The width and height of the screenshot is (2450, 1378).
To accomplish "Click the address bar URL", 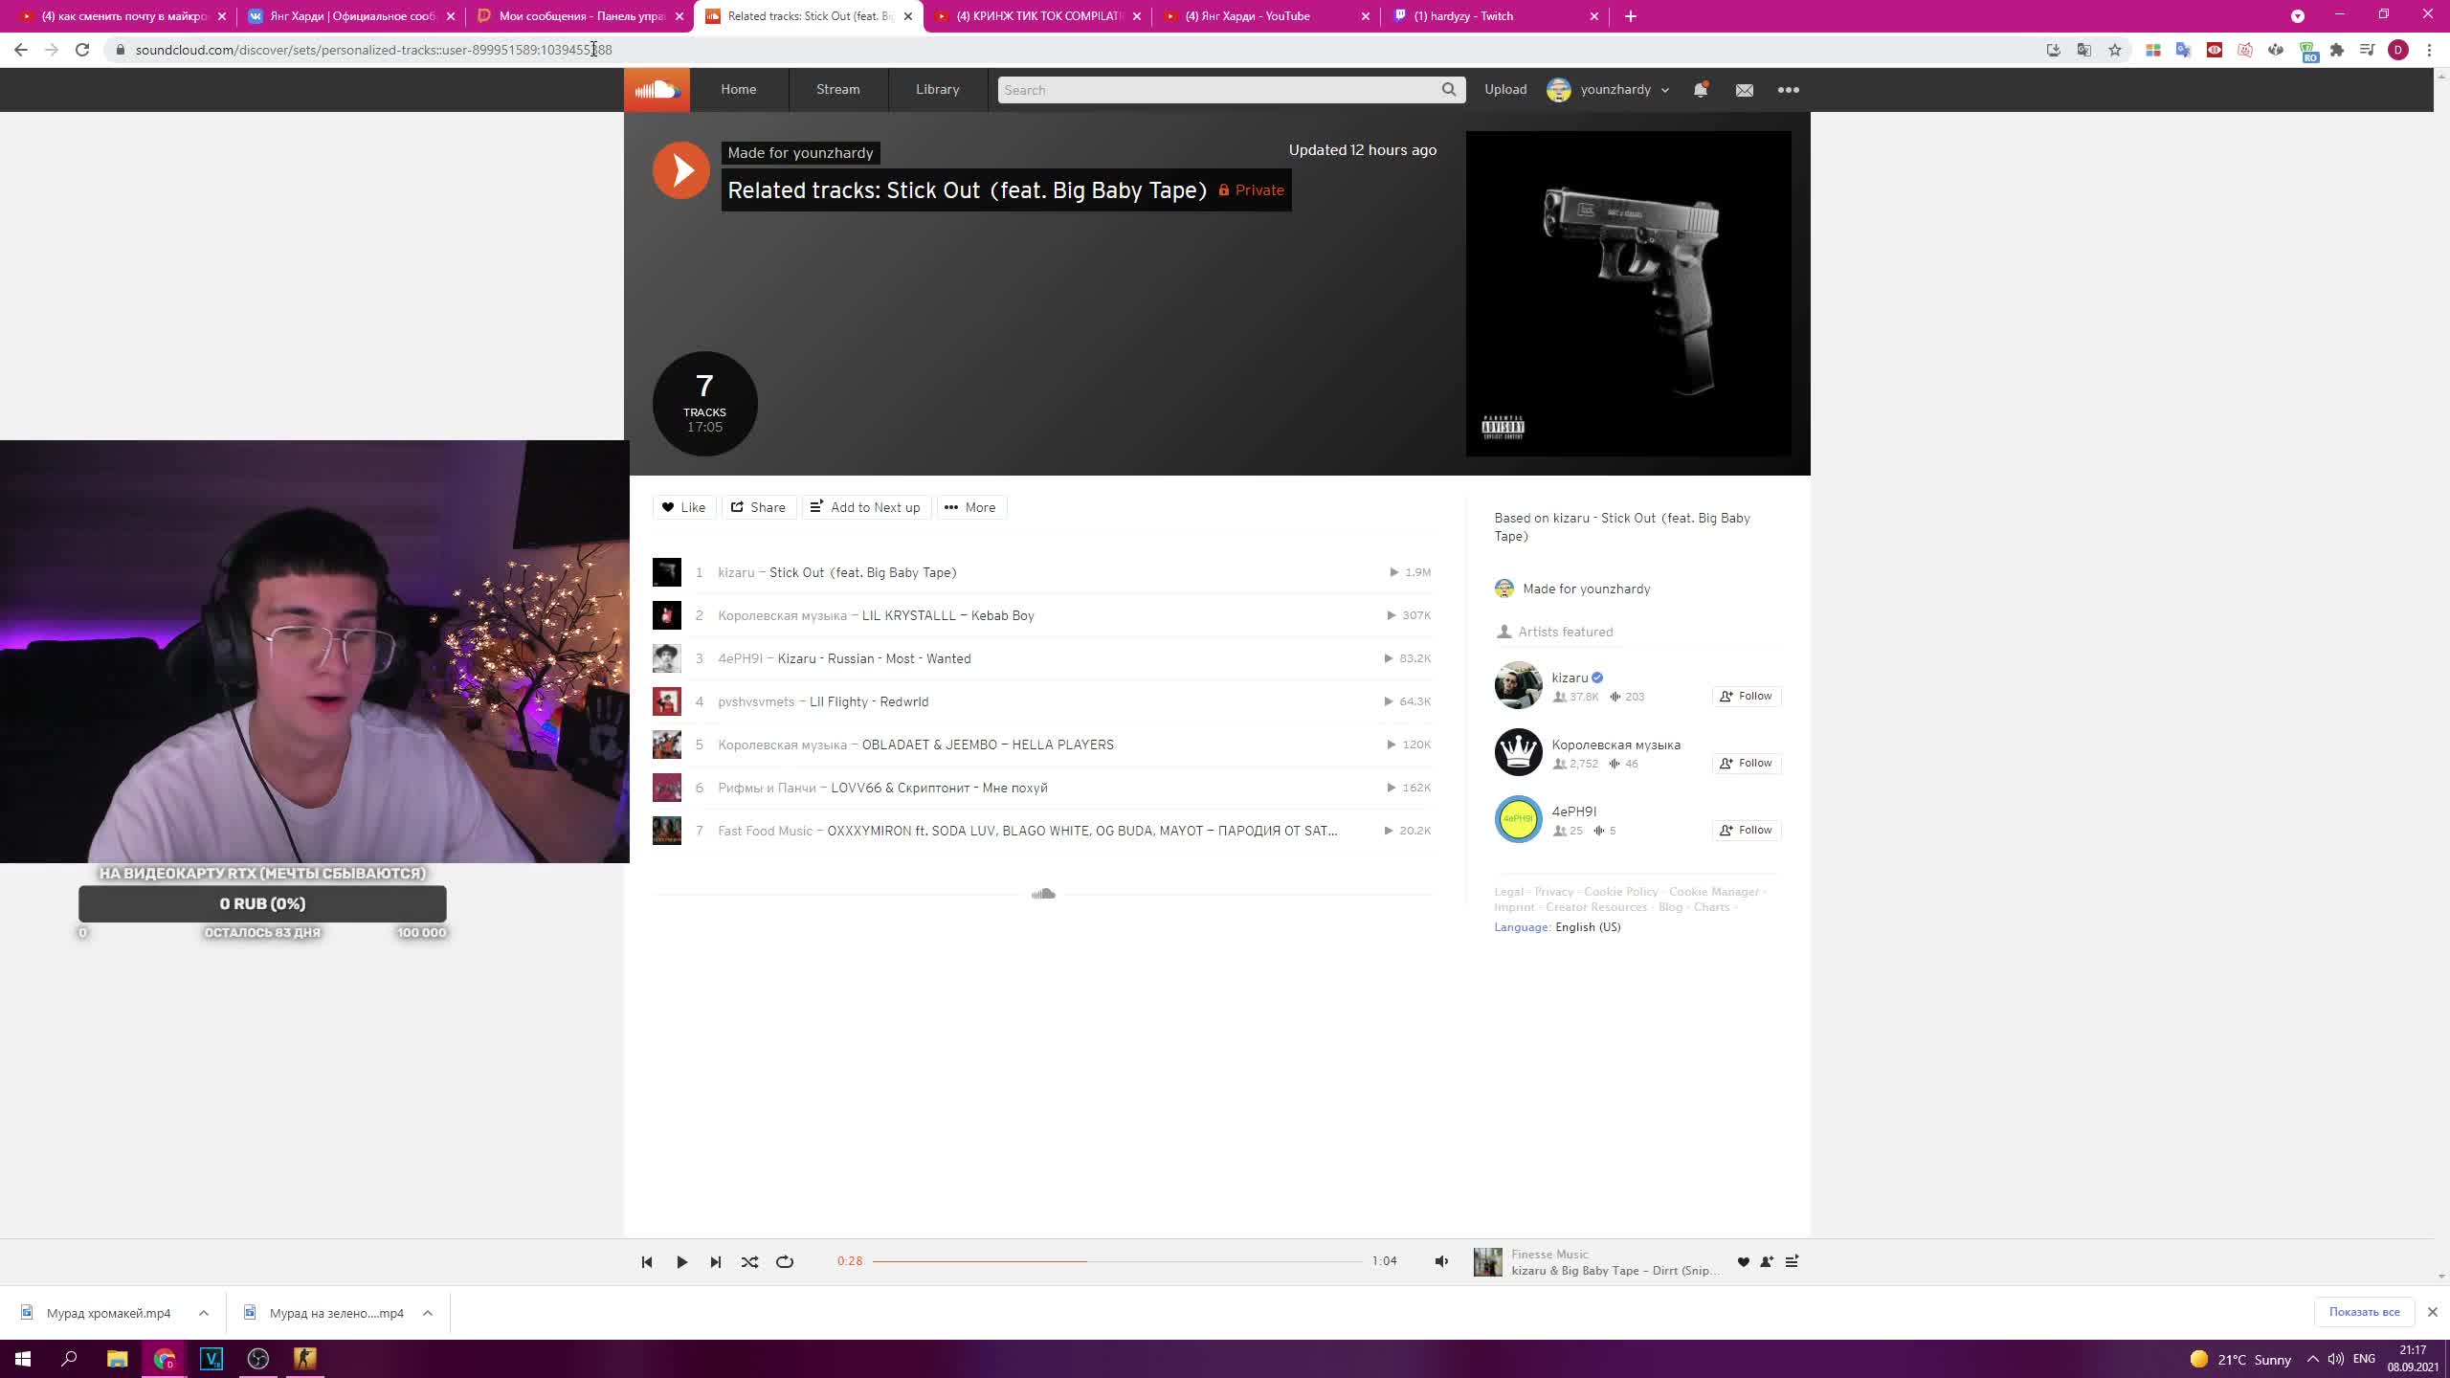I will point(373,50).
